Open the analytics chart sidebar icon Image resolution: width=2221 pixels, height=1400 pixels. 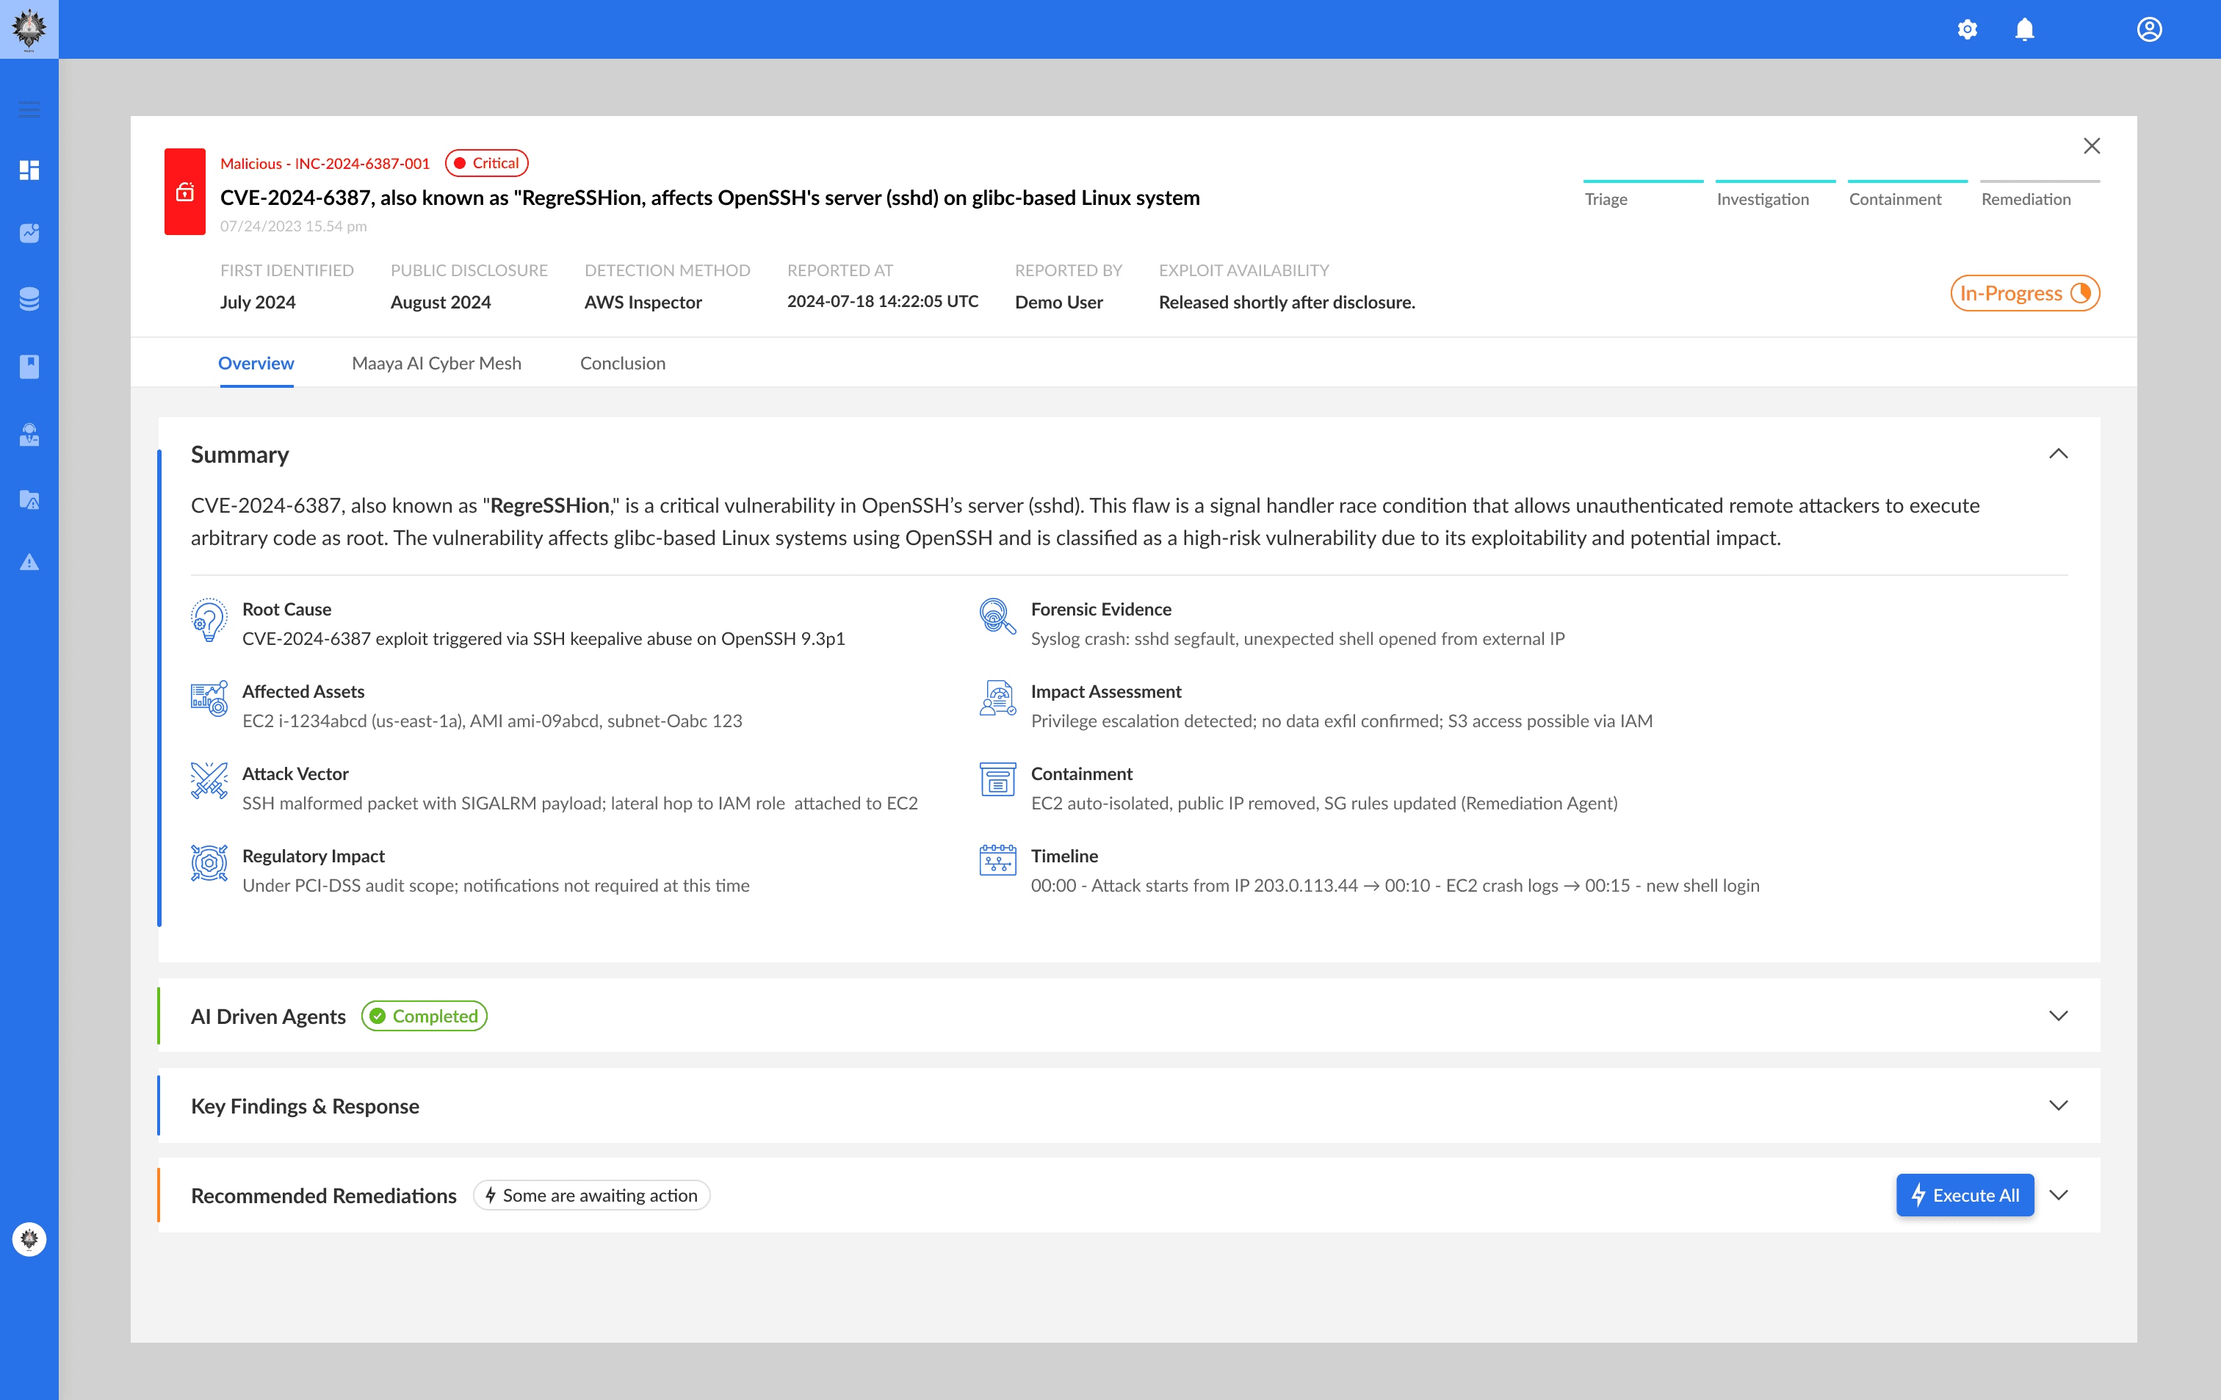[x=29, y=232]
